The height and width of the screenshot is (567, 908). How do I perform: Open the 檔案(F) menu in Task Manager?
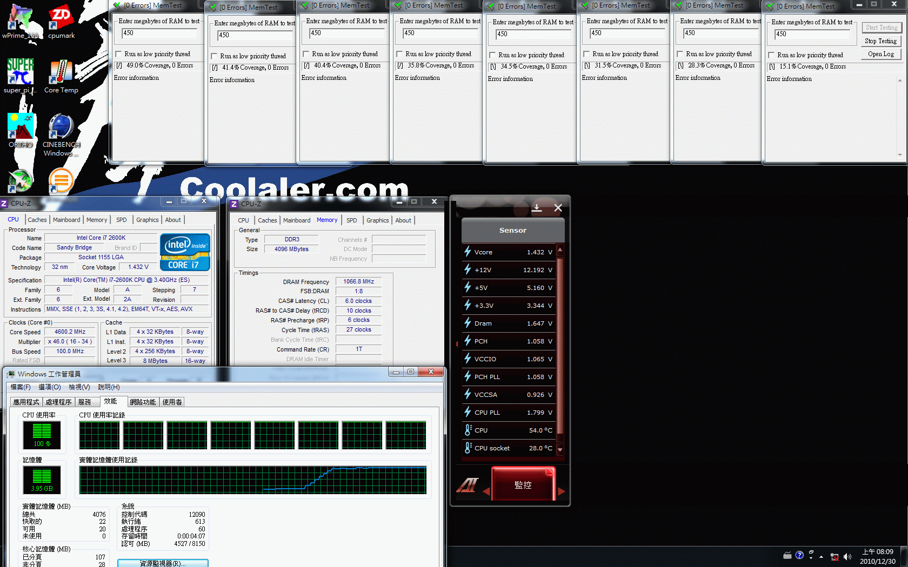[x=21, y=387]
